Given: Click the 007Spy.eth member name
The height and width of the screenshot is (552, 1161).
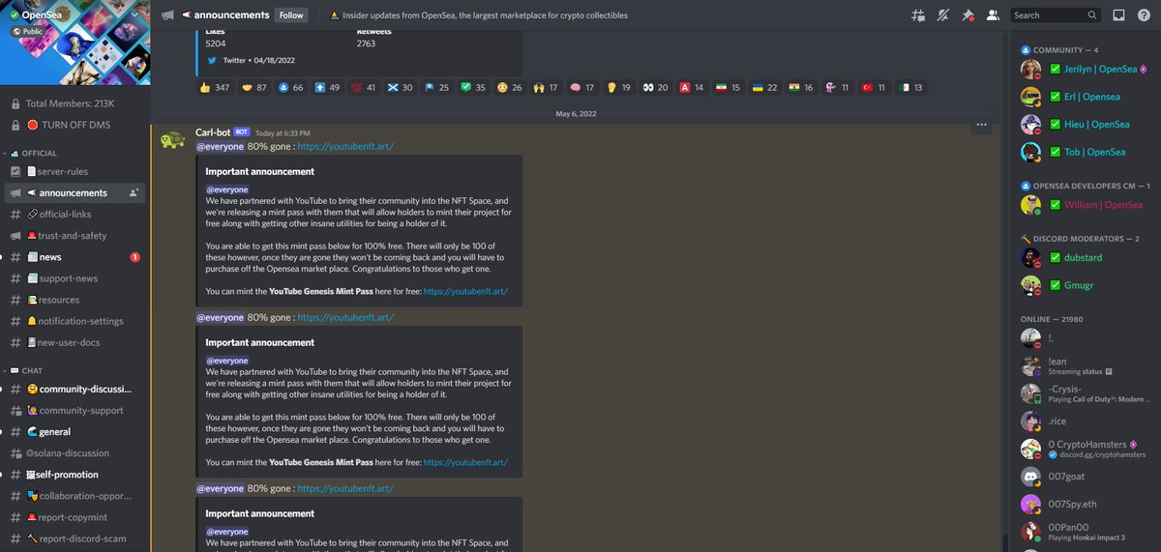Looking at the screenshot, I should click(1072, 504).
